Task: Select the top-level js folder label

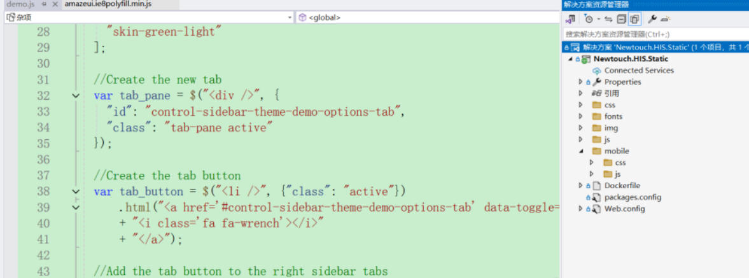Action: (607, 139)
